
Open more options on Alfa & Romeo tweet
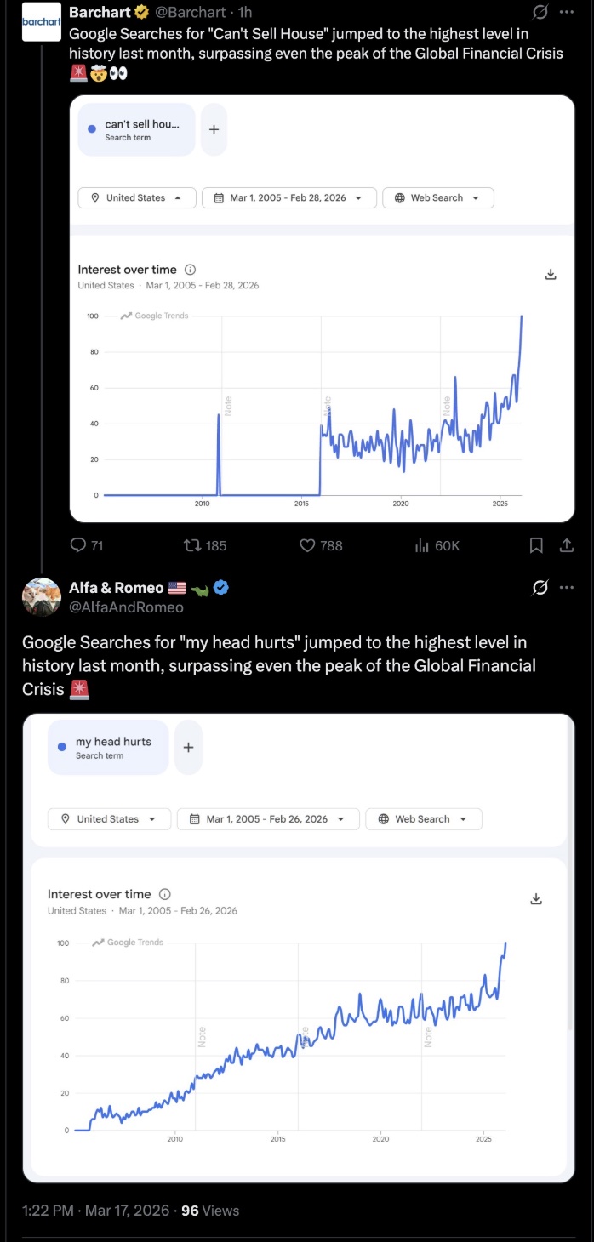[567, 588]
